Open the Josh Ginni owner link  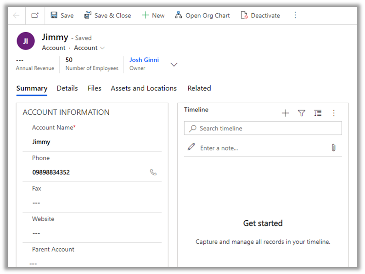144,60
